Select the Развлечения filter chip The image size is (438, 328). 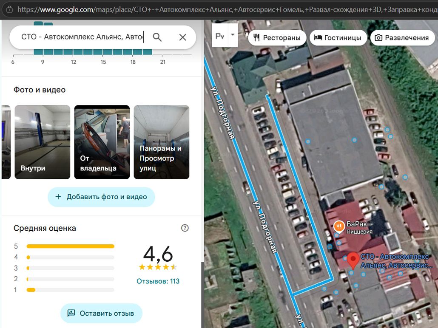pos(403,38)
